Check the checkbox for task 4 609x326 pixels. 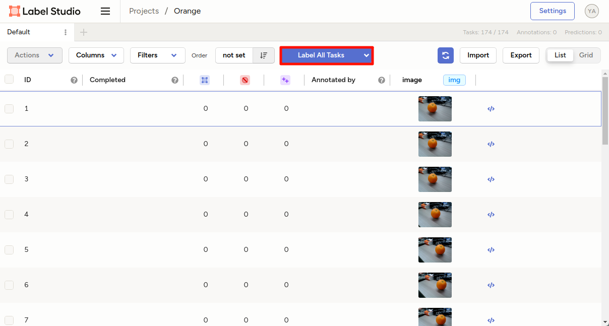coord(9,215)
